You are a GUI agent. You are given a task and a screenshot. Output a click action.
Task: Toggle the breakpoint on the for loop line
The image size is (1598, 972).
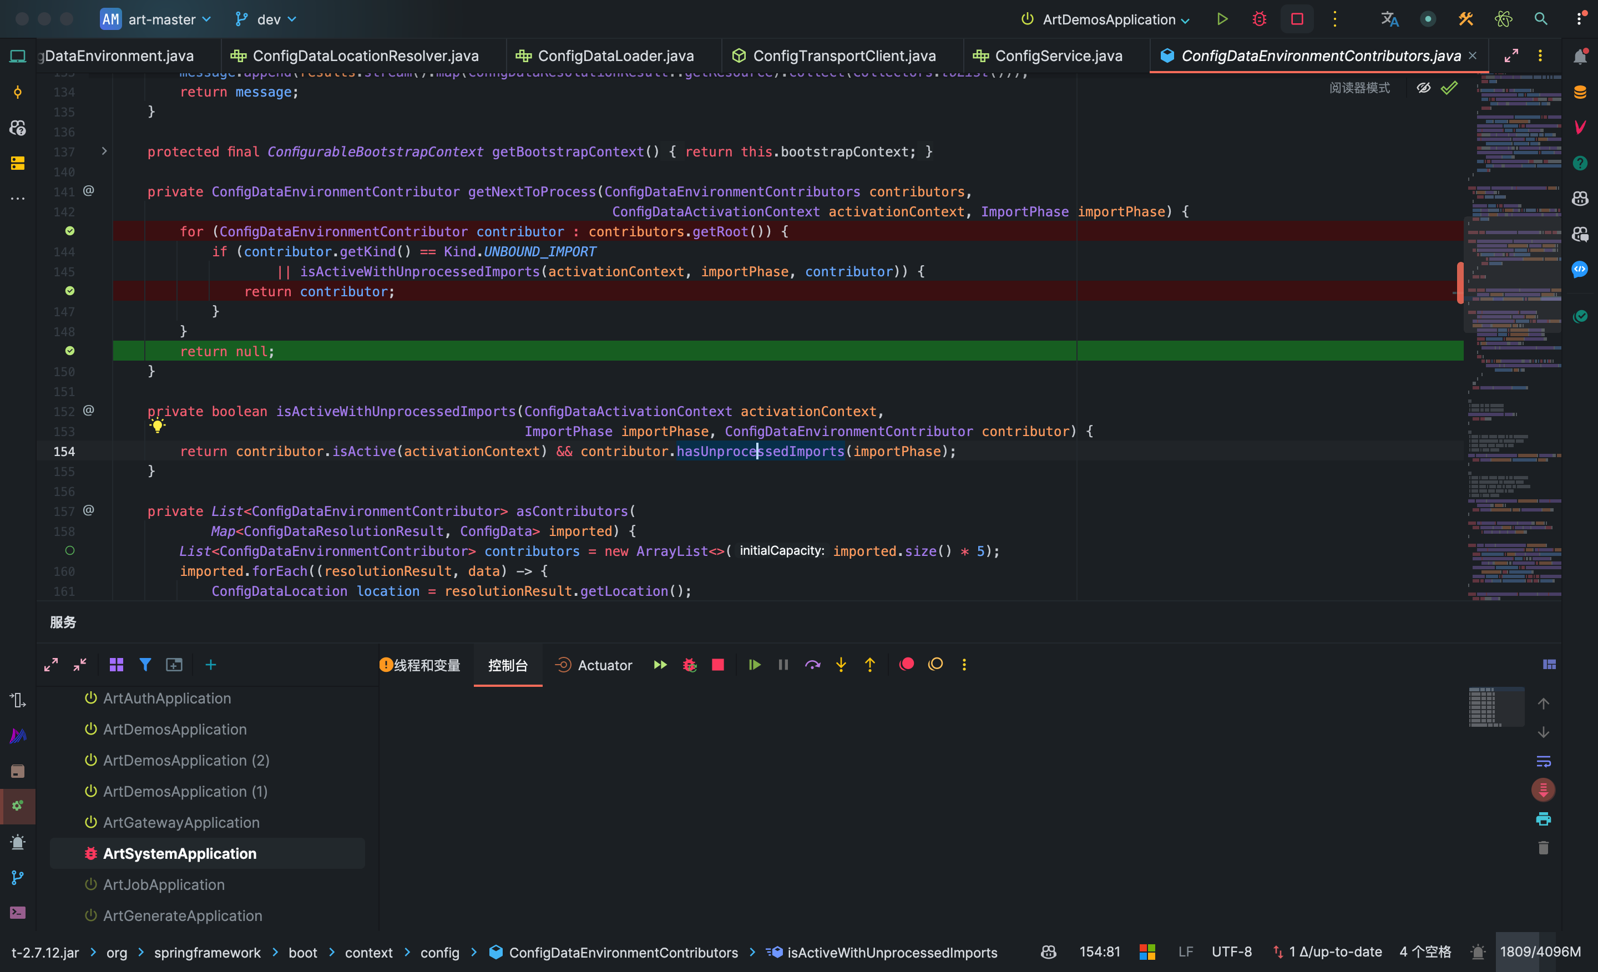tap(70, 231)
